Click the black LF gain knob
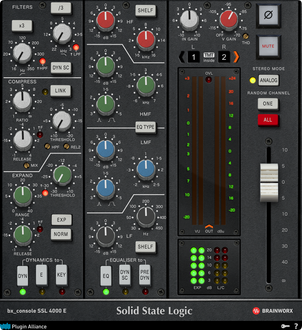Viewport: 302px width, 330px height. pos(105,236)
